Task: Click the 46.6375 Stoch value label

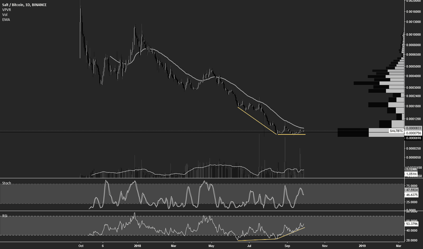Action: click(411, 195)
